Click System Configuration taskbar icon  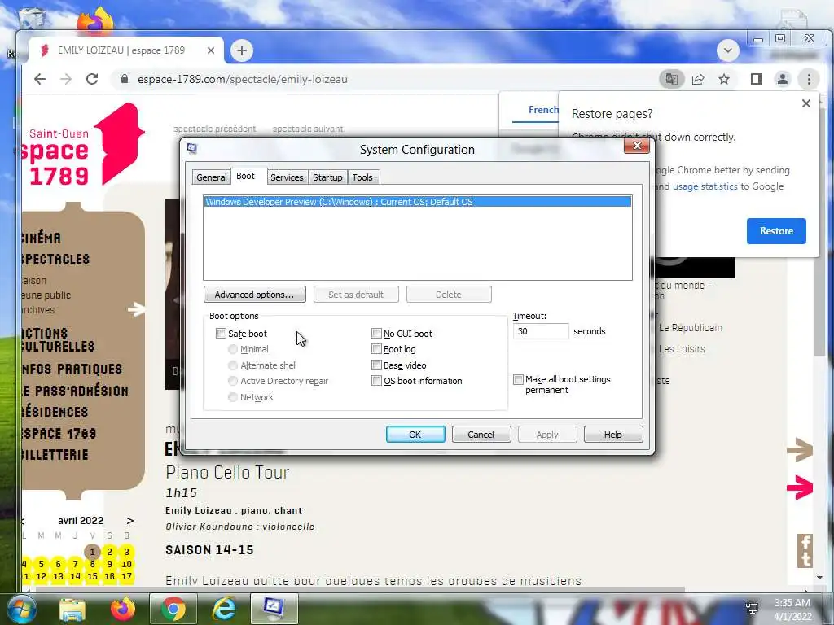click(x=274, y=609)
